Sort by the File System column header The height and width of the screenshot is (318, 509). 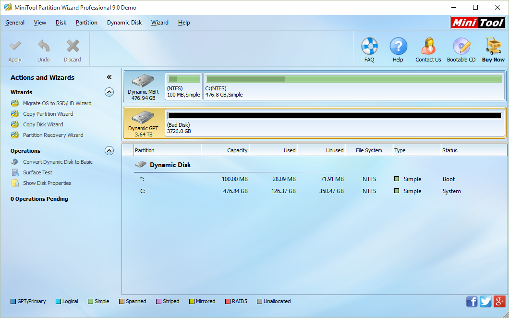coord(369,150)
